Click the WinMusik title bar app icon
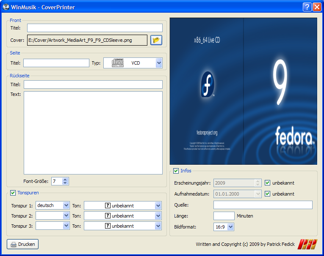 click(6, 7)
